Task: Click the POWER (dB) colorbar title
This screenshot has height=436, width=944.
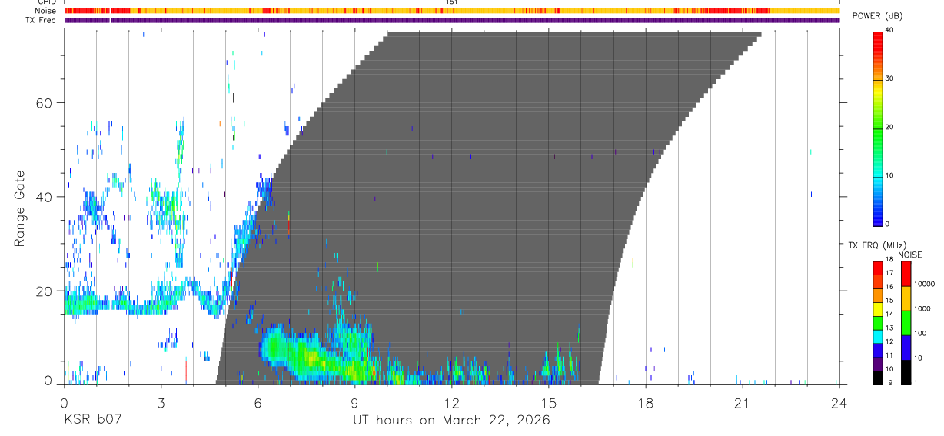Action: click(x=877, y=16)
